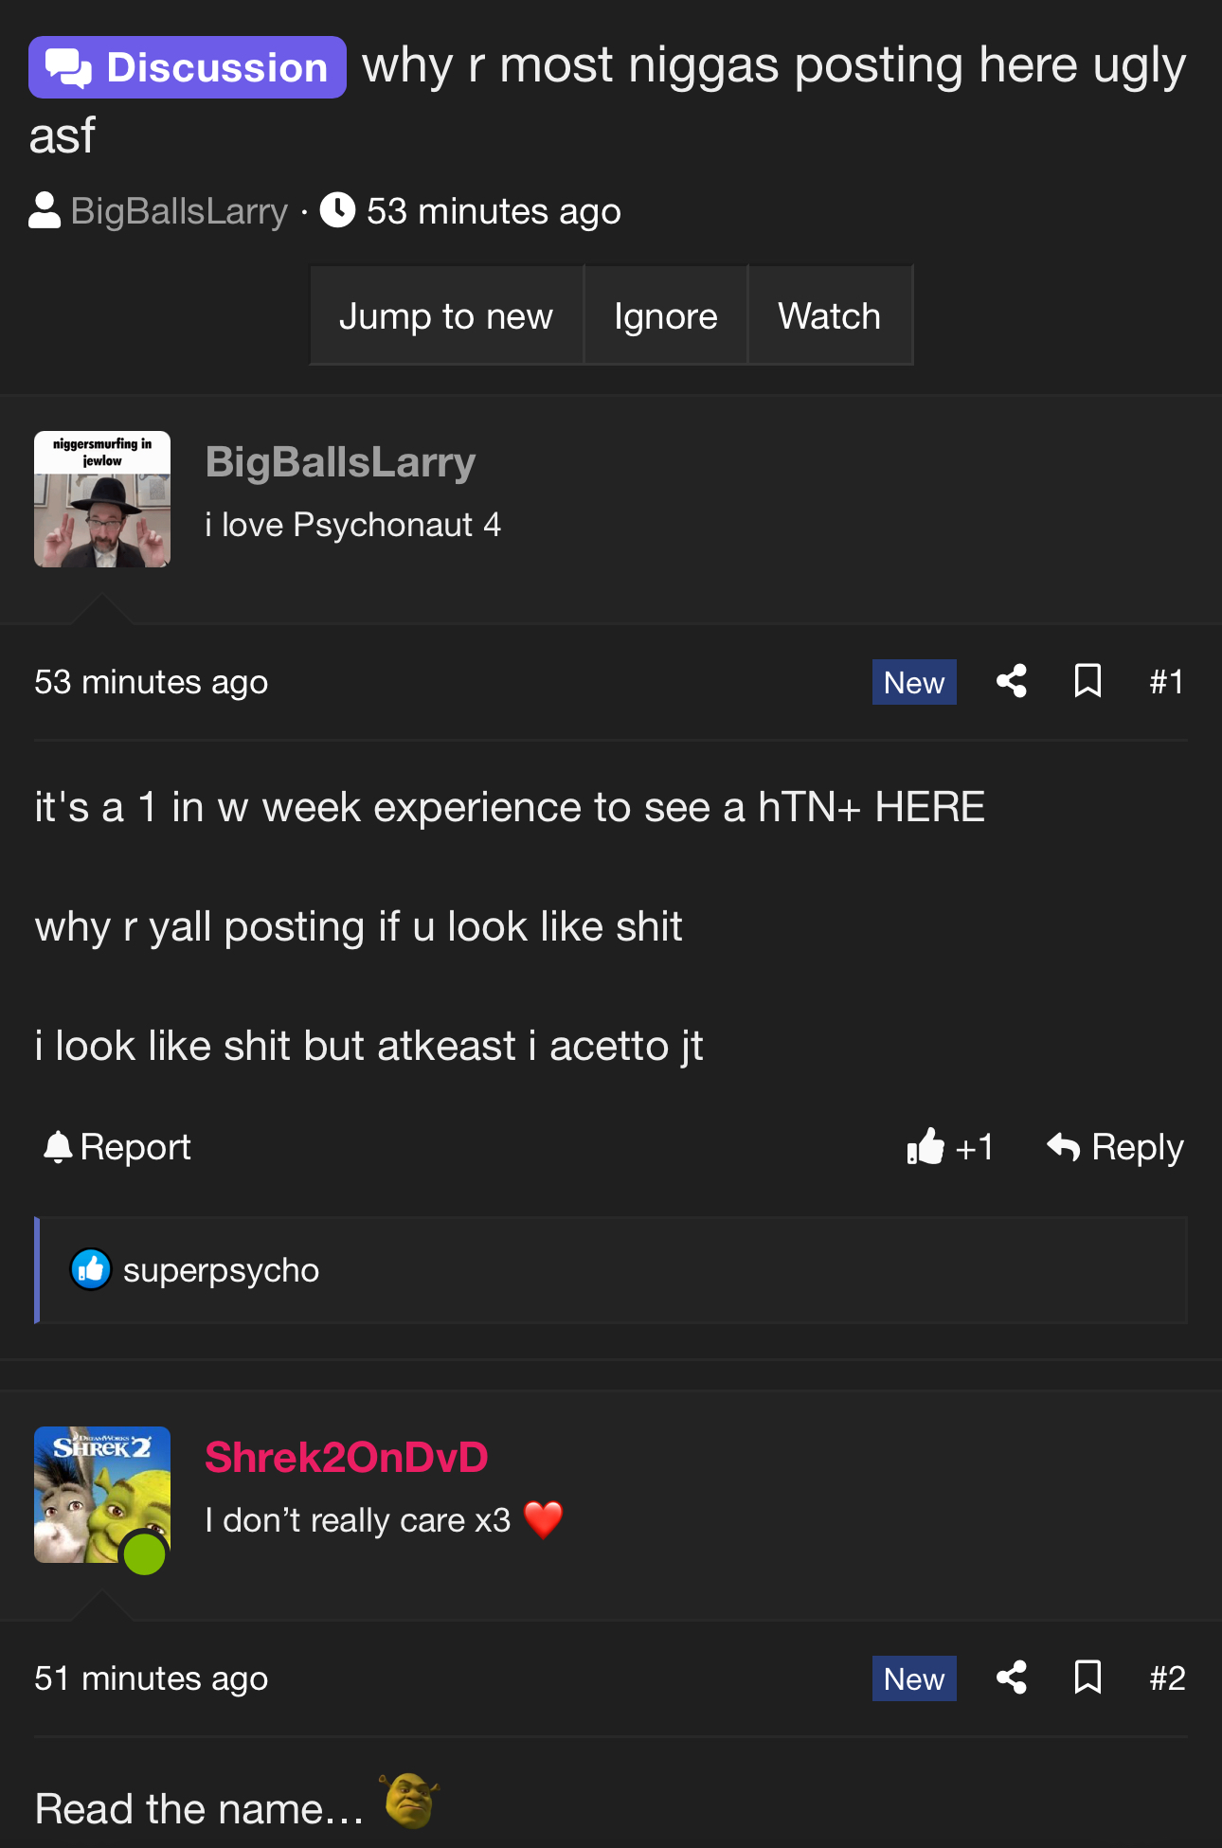Like post #1 with thumbs up

coord(950,1147)
